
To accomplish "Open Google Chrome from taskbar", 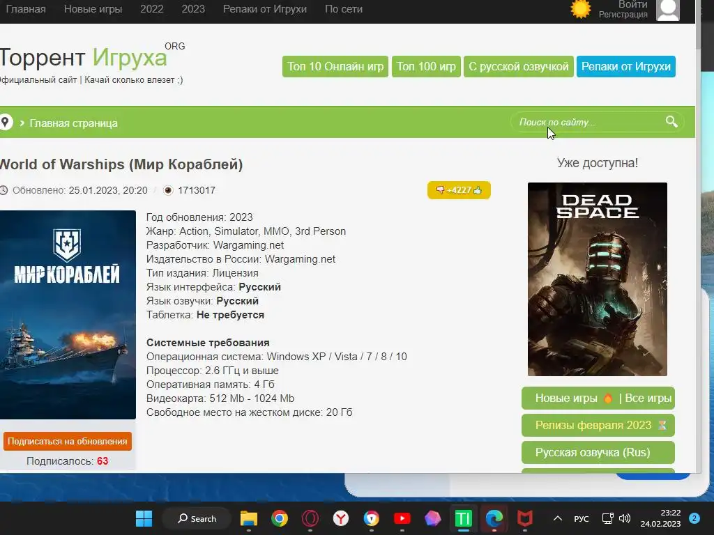I will coord(280,518).
